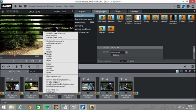This screenshot has height=110, width=196.
Task: Switch to storyboard view mode icon
Action: tap(177, 71)
